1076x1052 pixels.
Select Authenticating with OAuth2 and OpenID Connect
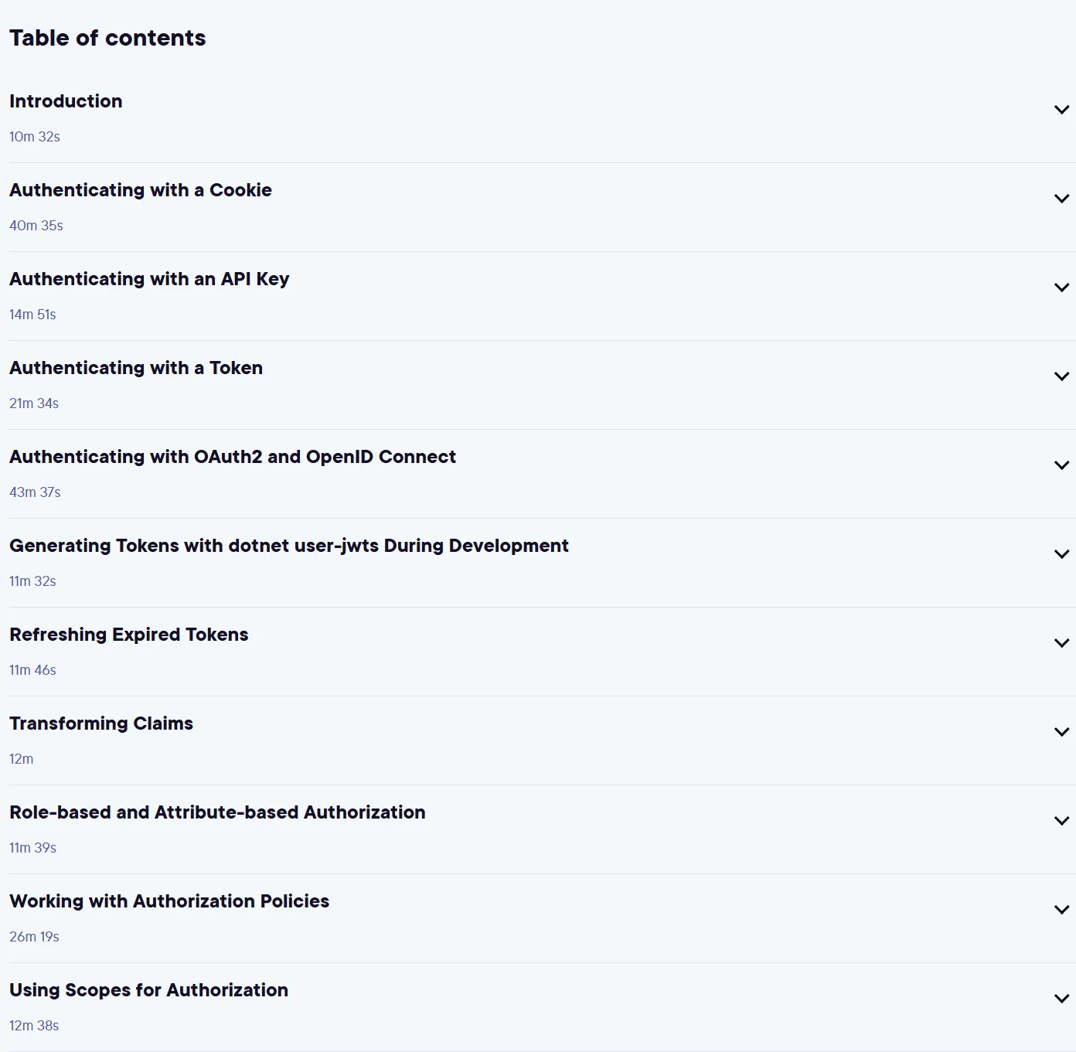[233, 457]
